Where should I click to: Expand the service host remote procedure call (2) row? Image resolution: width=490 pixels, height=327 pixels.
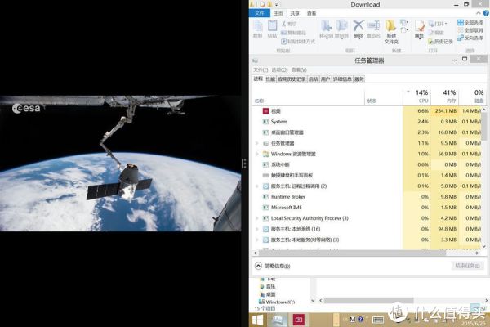[x=257, y=186]
